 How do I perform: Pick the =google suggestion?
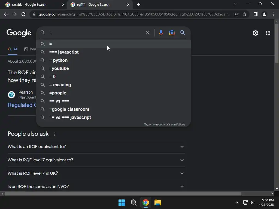click(113, 93)
